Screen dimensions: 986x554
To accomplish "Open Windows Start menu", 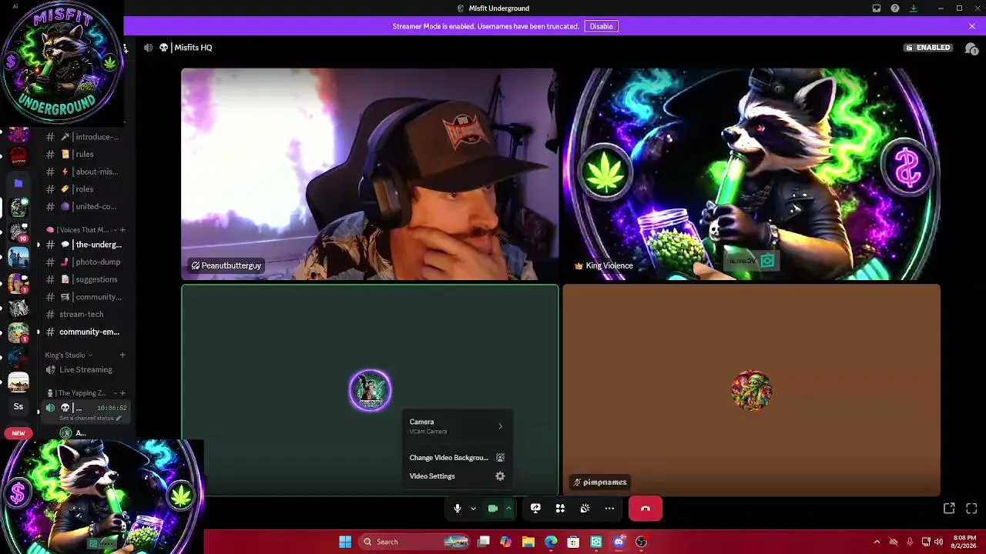I will (345, 542).
